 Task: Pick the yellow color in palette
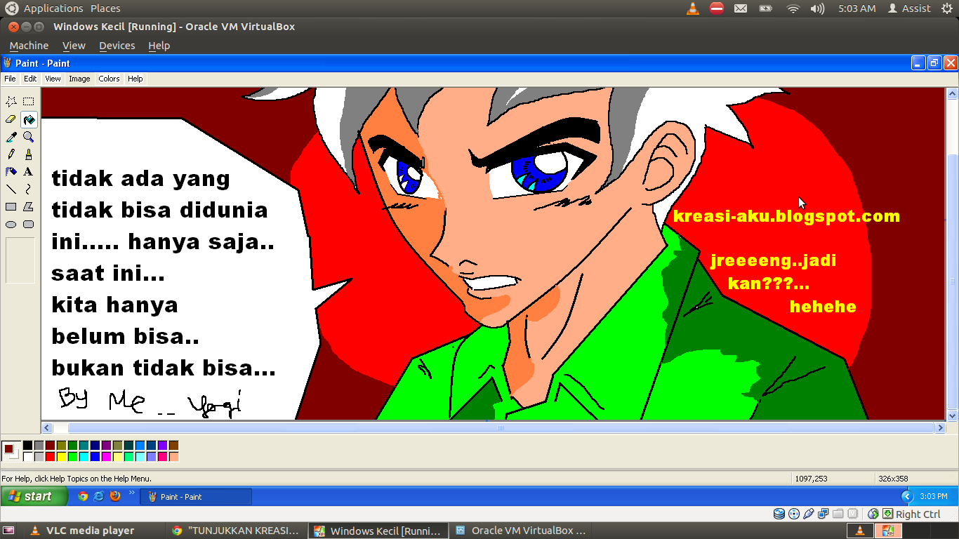point(61,457)
